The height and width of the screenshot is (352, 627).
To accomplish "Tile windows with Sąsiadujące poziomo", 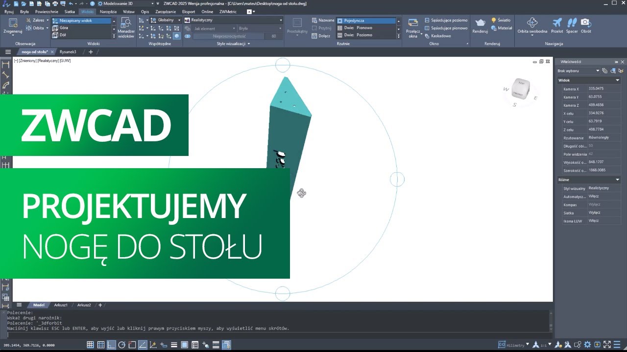I will pos(446,20).
